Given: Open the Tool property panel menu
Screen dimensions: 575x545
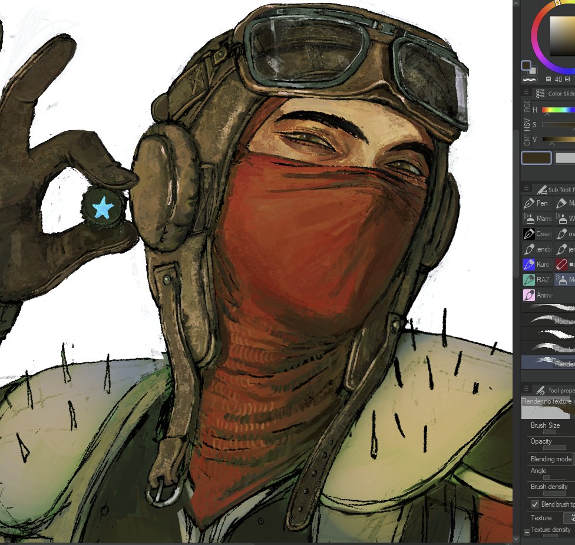Looking at the screenshot, I should 526,390.
